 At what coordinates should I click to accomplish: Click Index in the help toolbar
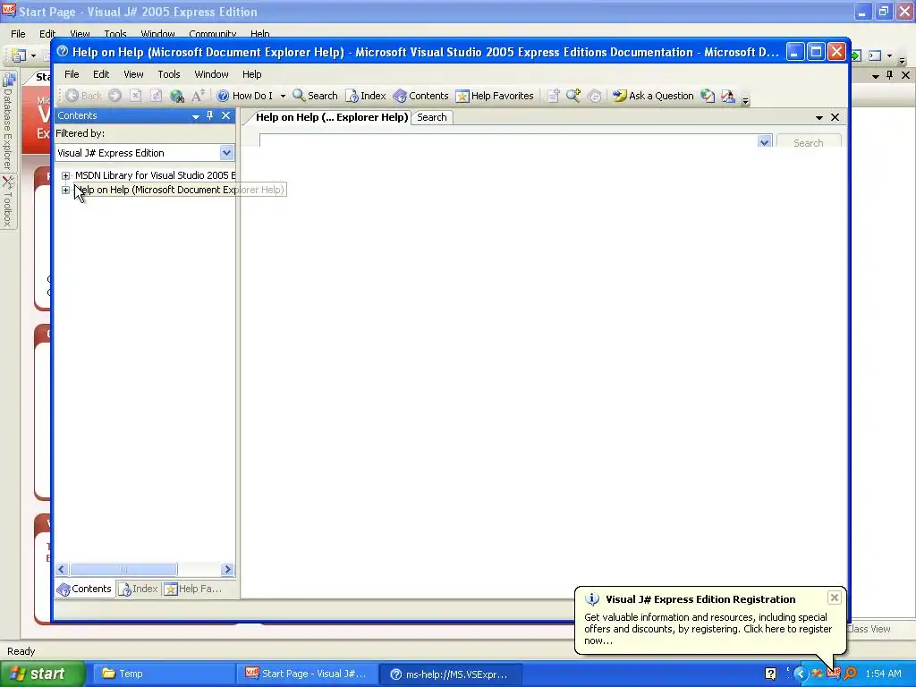(x=366, y=96)
